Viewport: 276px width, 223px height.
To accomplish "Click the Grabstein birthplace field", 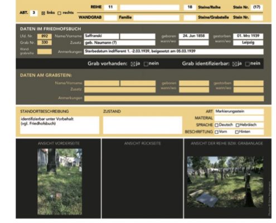I will (194, 90).
